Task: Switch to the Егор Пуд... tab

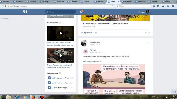Action: click(x=154, y=2)
